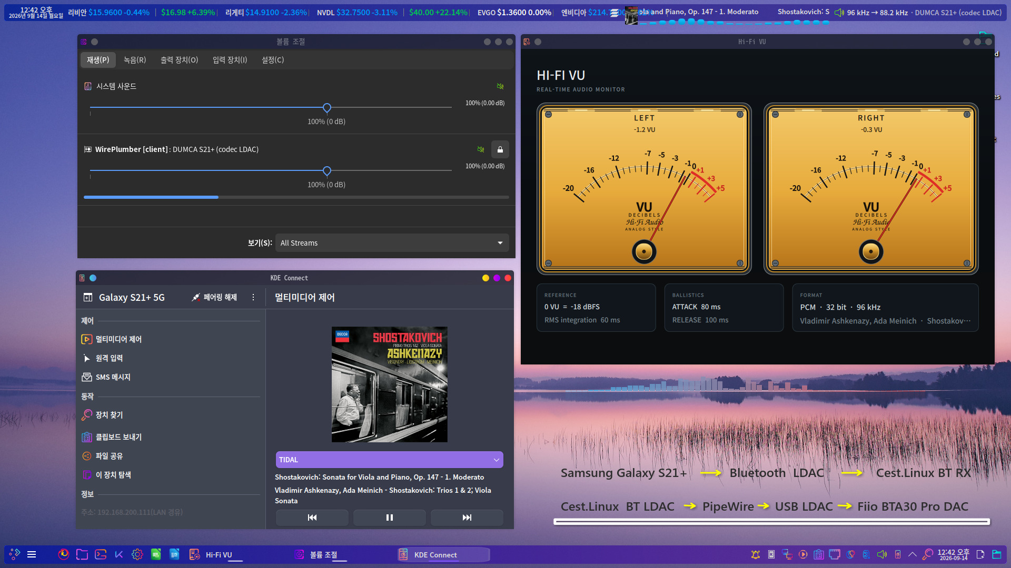Toggle the channel lock on the WirePlumber stream
This screenshot has width=1011, height=568.
coord(500,149)
